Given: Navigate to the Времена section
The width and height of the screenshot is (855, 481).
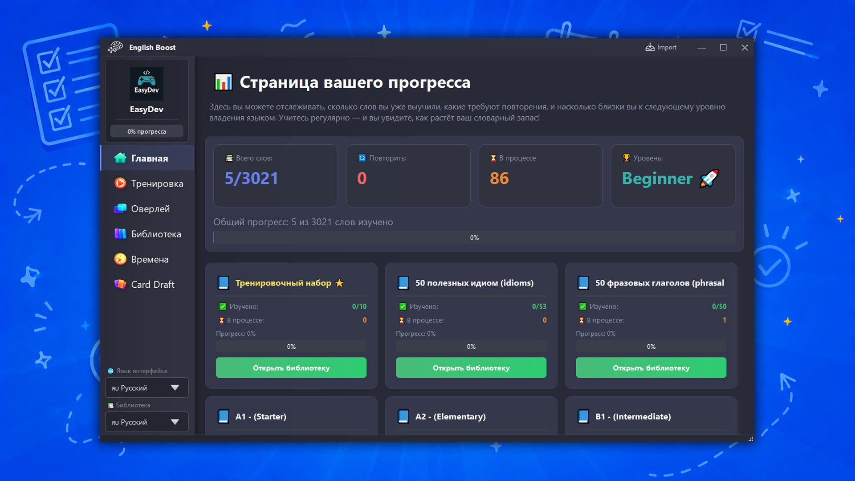Looking at the screenshot, I should (147, 259).
